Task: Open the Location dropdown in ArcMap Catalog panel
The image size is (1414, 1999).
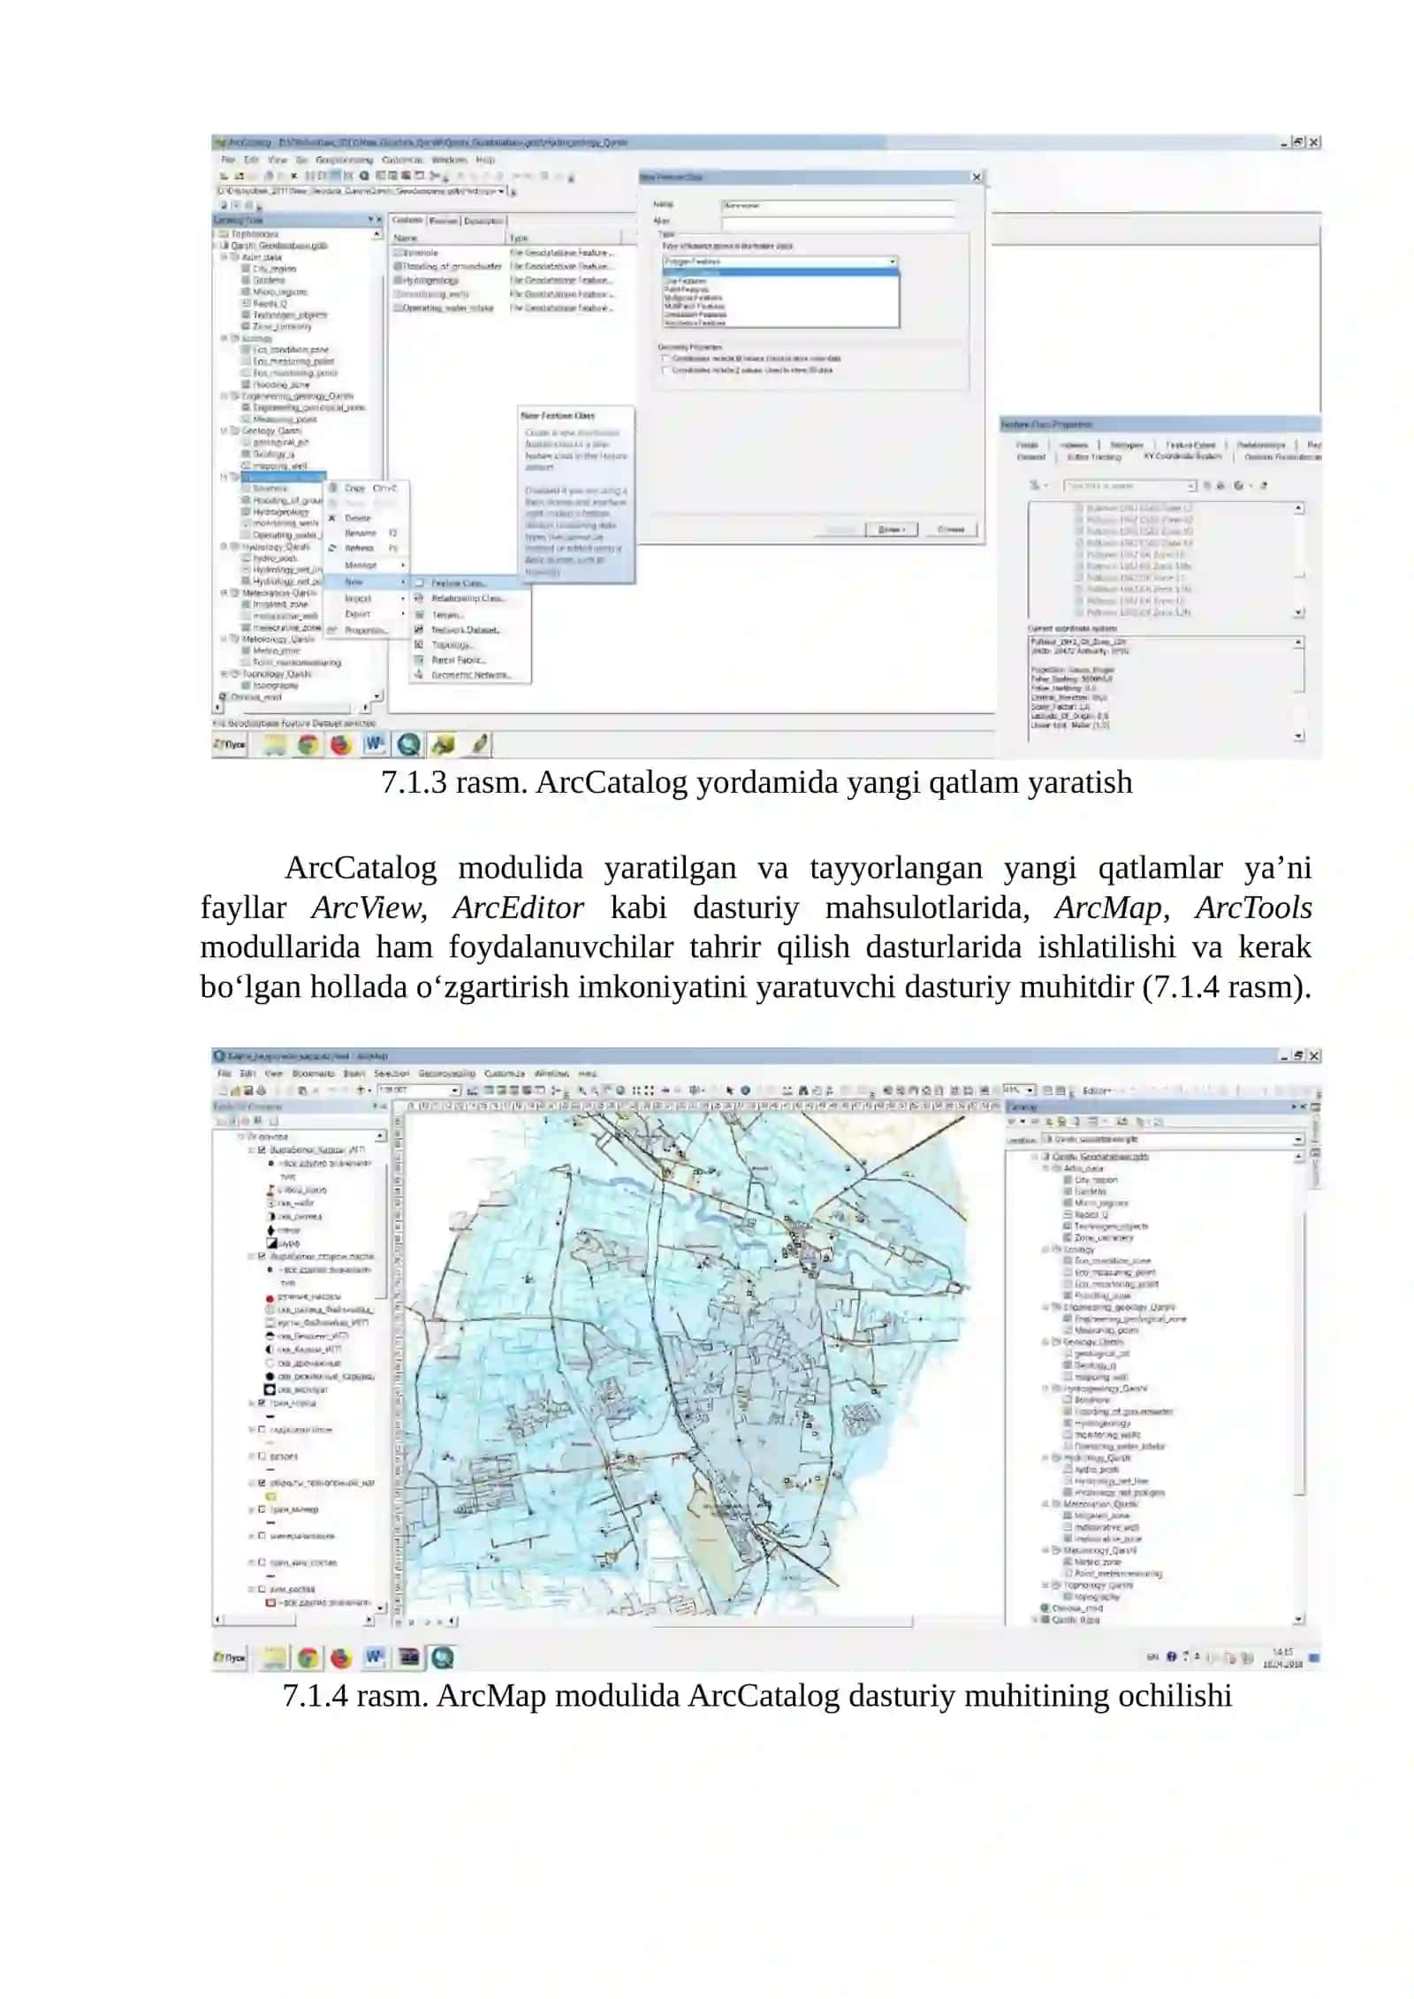Action: click(x=1298, y=1140)
